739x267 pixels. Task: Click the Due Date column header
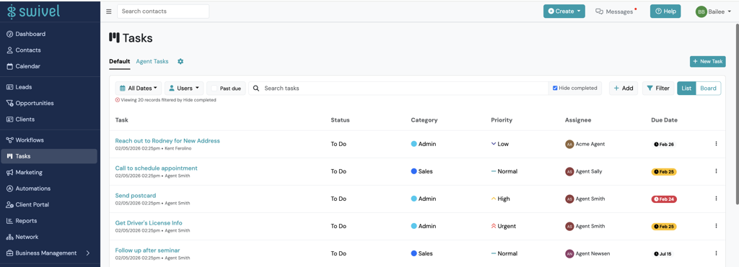pyautogui.click(x=664, y=120)
